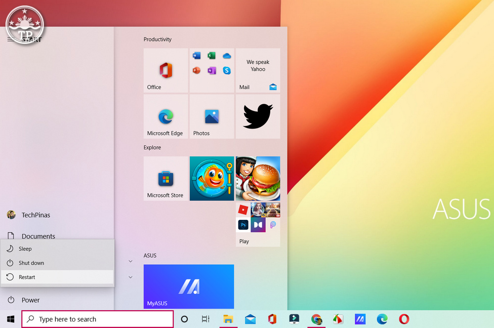494x328 pixels.
Task: Open Photoshop in the Play folder
Action: pyautogui.click(x=243, y=225)
